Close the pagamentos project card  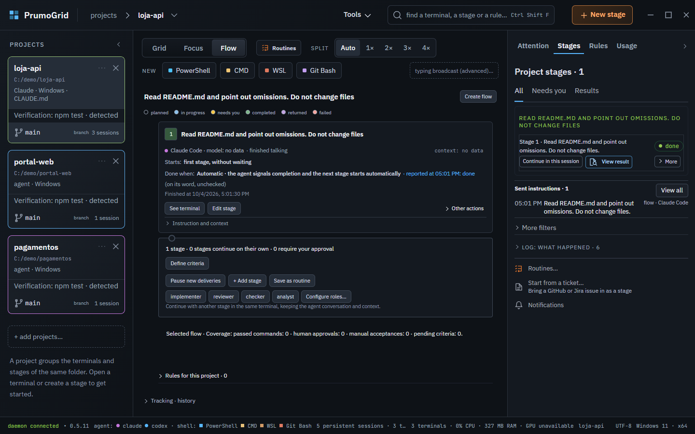point(116,246)
